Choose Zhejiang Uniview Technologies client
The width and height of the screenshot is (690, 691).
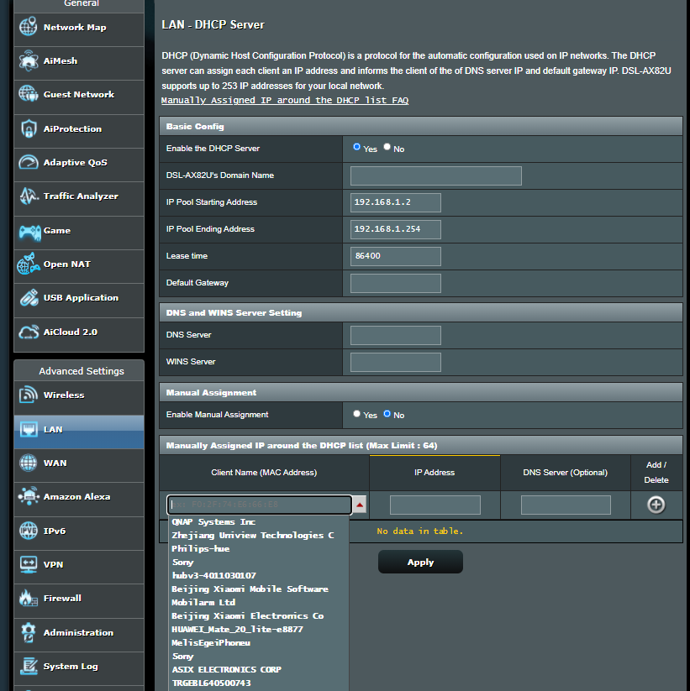tap(253, 535)
